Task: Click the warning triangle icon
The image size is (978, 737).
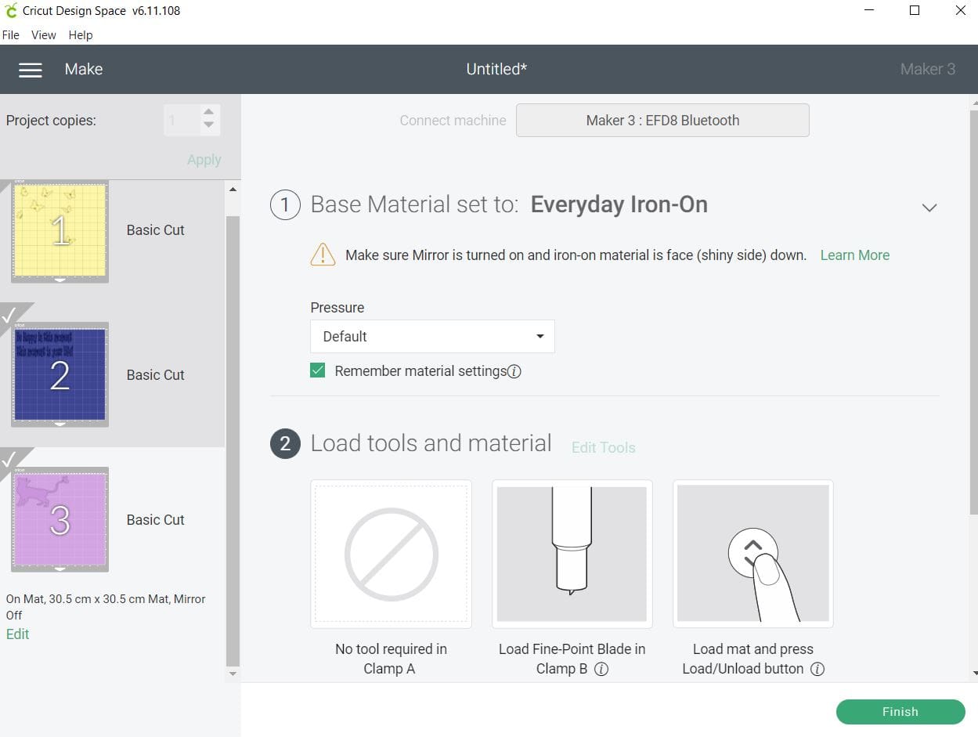Action: [x=323, y=255]
